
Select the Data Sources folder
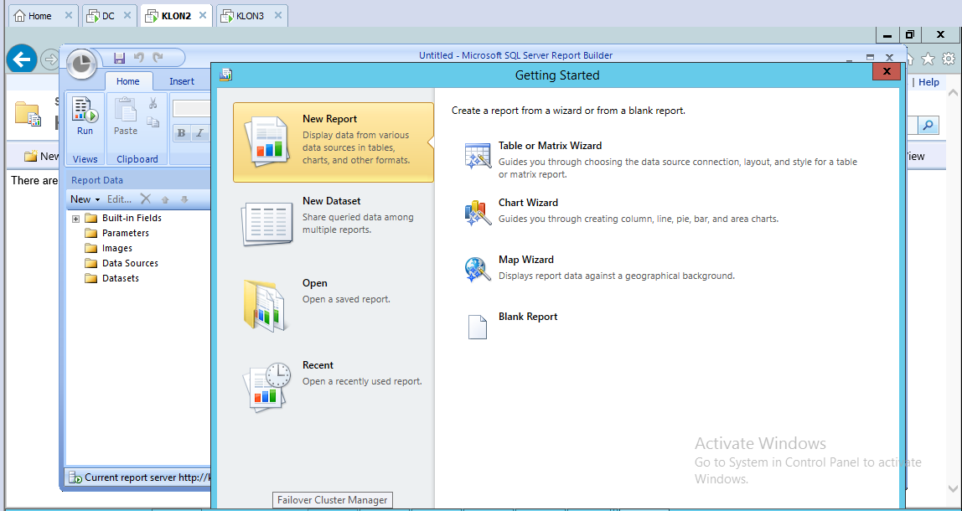tap(129, 263)
